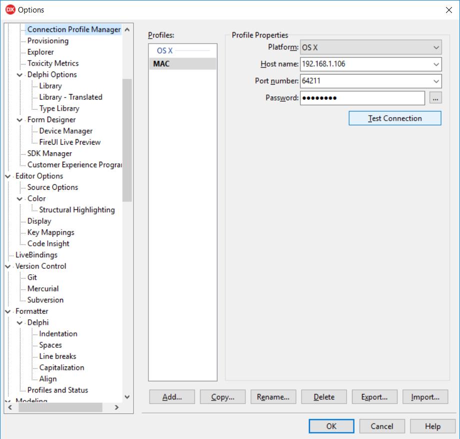Open the Toxicity Metrics page
The height and width of the screenshot is (439, 460).
53,63
